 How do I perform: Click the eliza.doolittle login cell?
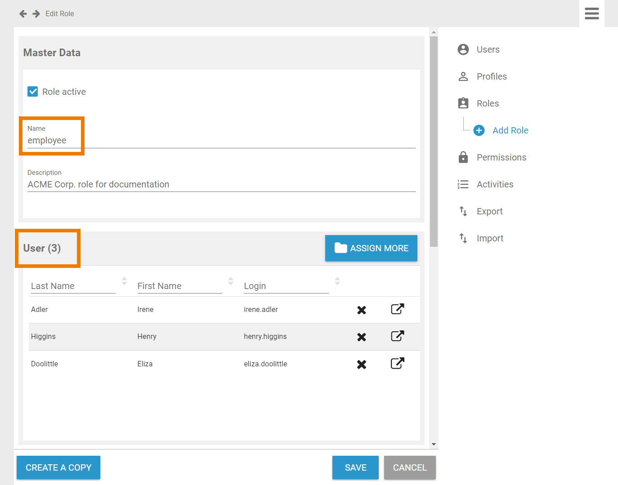click(265, 364)
